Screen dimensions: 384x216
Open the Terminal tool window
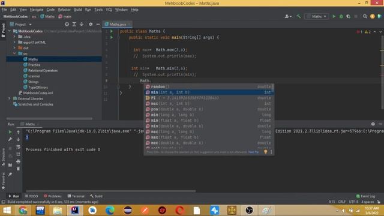[76, 196]
